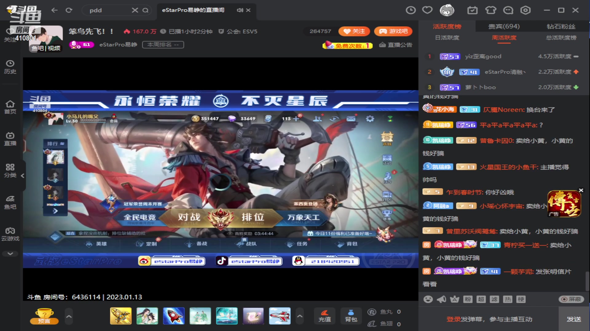Open the messages chat icon
The height and width of the screenshot is (331, 590).
click(508, 10)
